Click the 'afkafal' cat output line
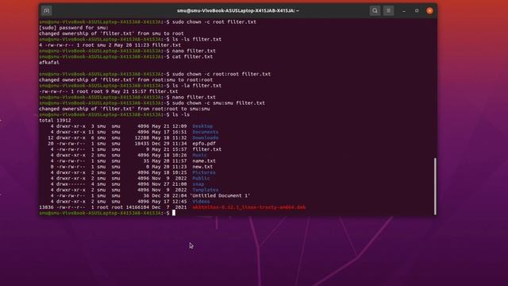This screenshot has width=508, height=286. point(49,63)
